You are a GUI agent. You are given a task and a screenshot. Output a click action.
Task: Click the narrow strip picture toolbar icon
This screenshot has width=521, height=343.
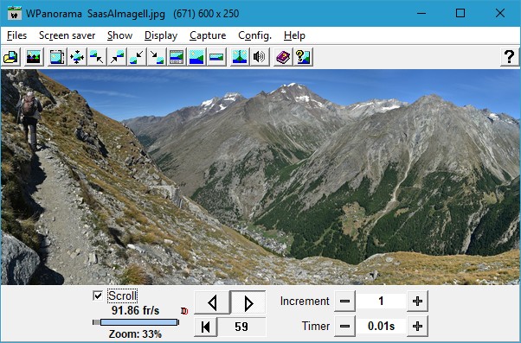(x=216, y=57)
